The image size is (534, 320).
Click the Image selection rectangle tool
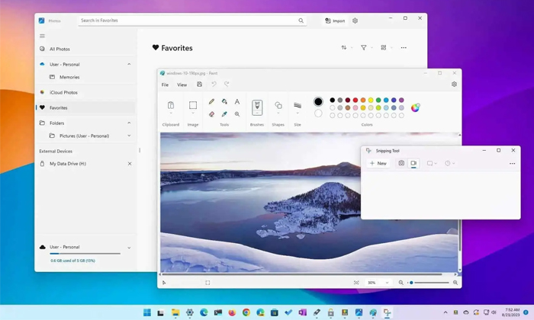[193, 105]
